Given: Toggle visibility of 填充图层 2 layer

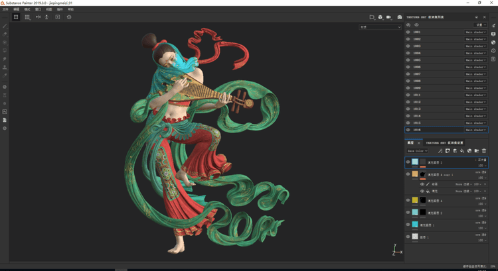Looking at the screenshot, I should 408,213.
